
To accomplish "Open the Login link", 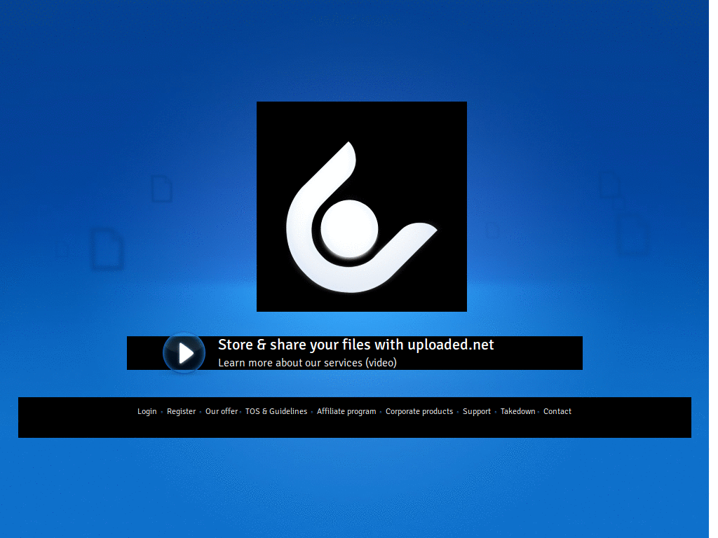I will point(147,411).
